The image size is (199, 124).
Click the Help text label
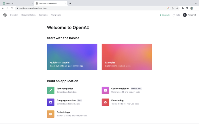pyautogui.click(x=178, y=15)
